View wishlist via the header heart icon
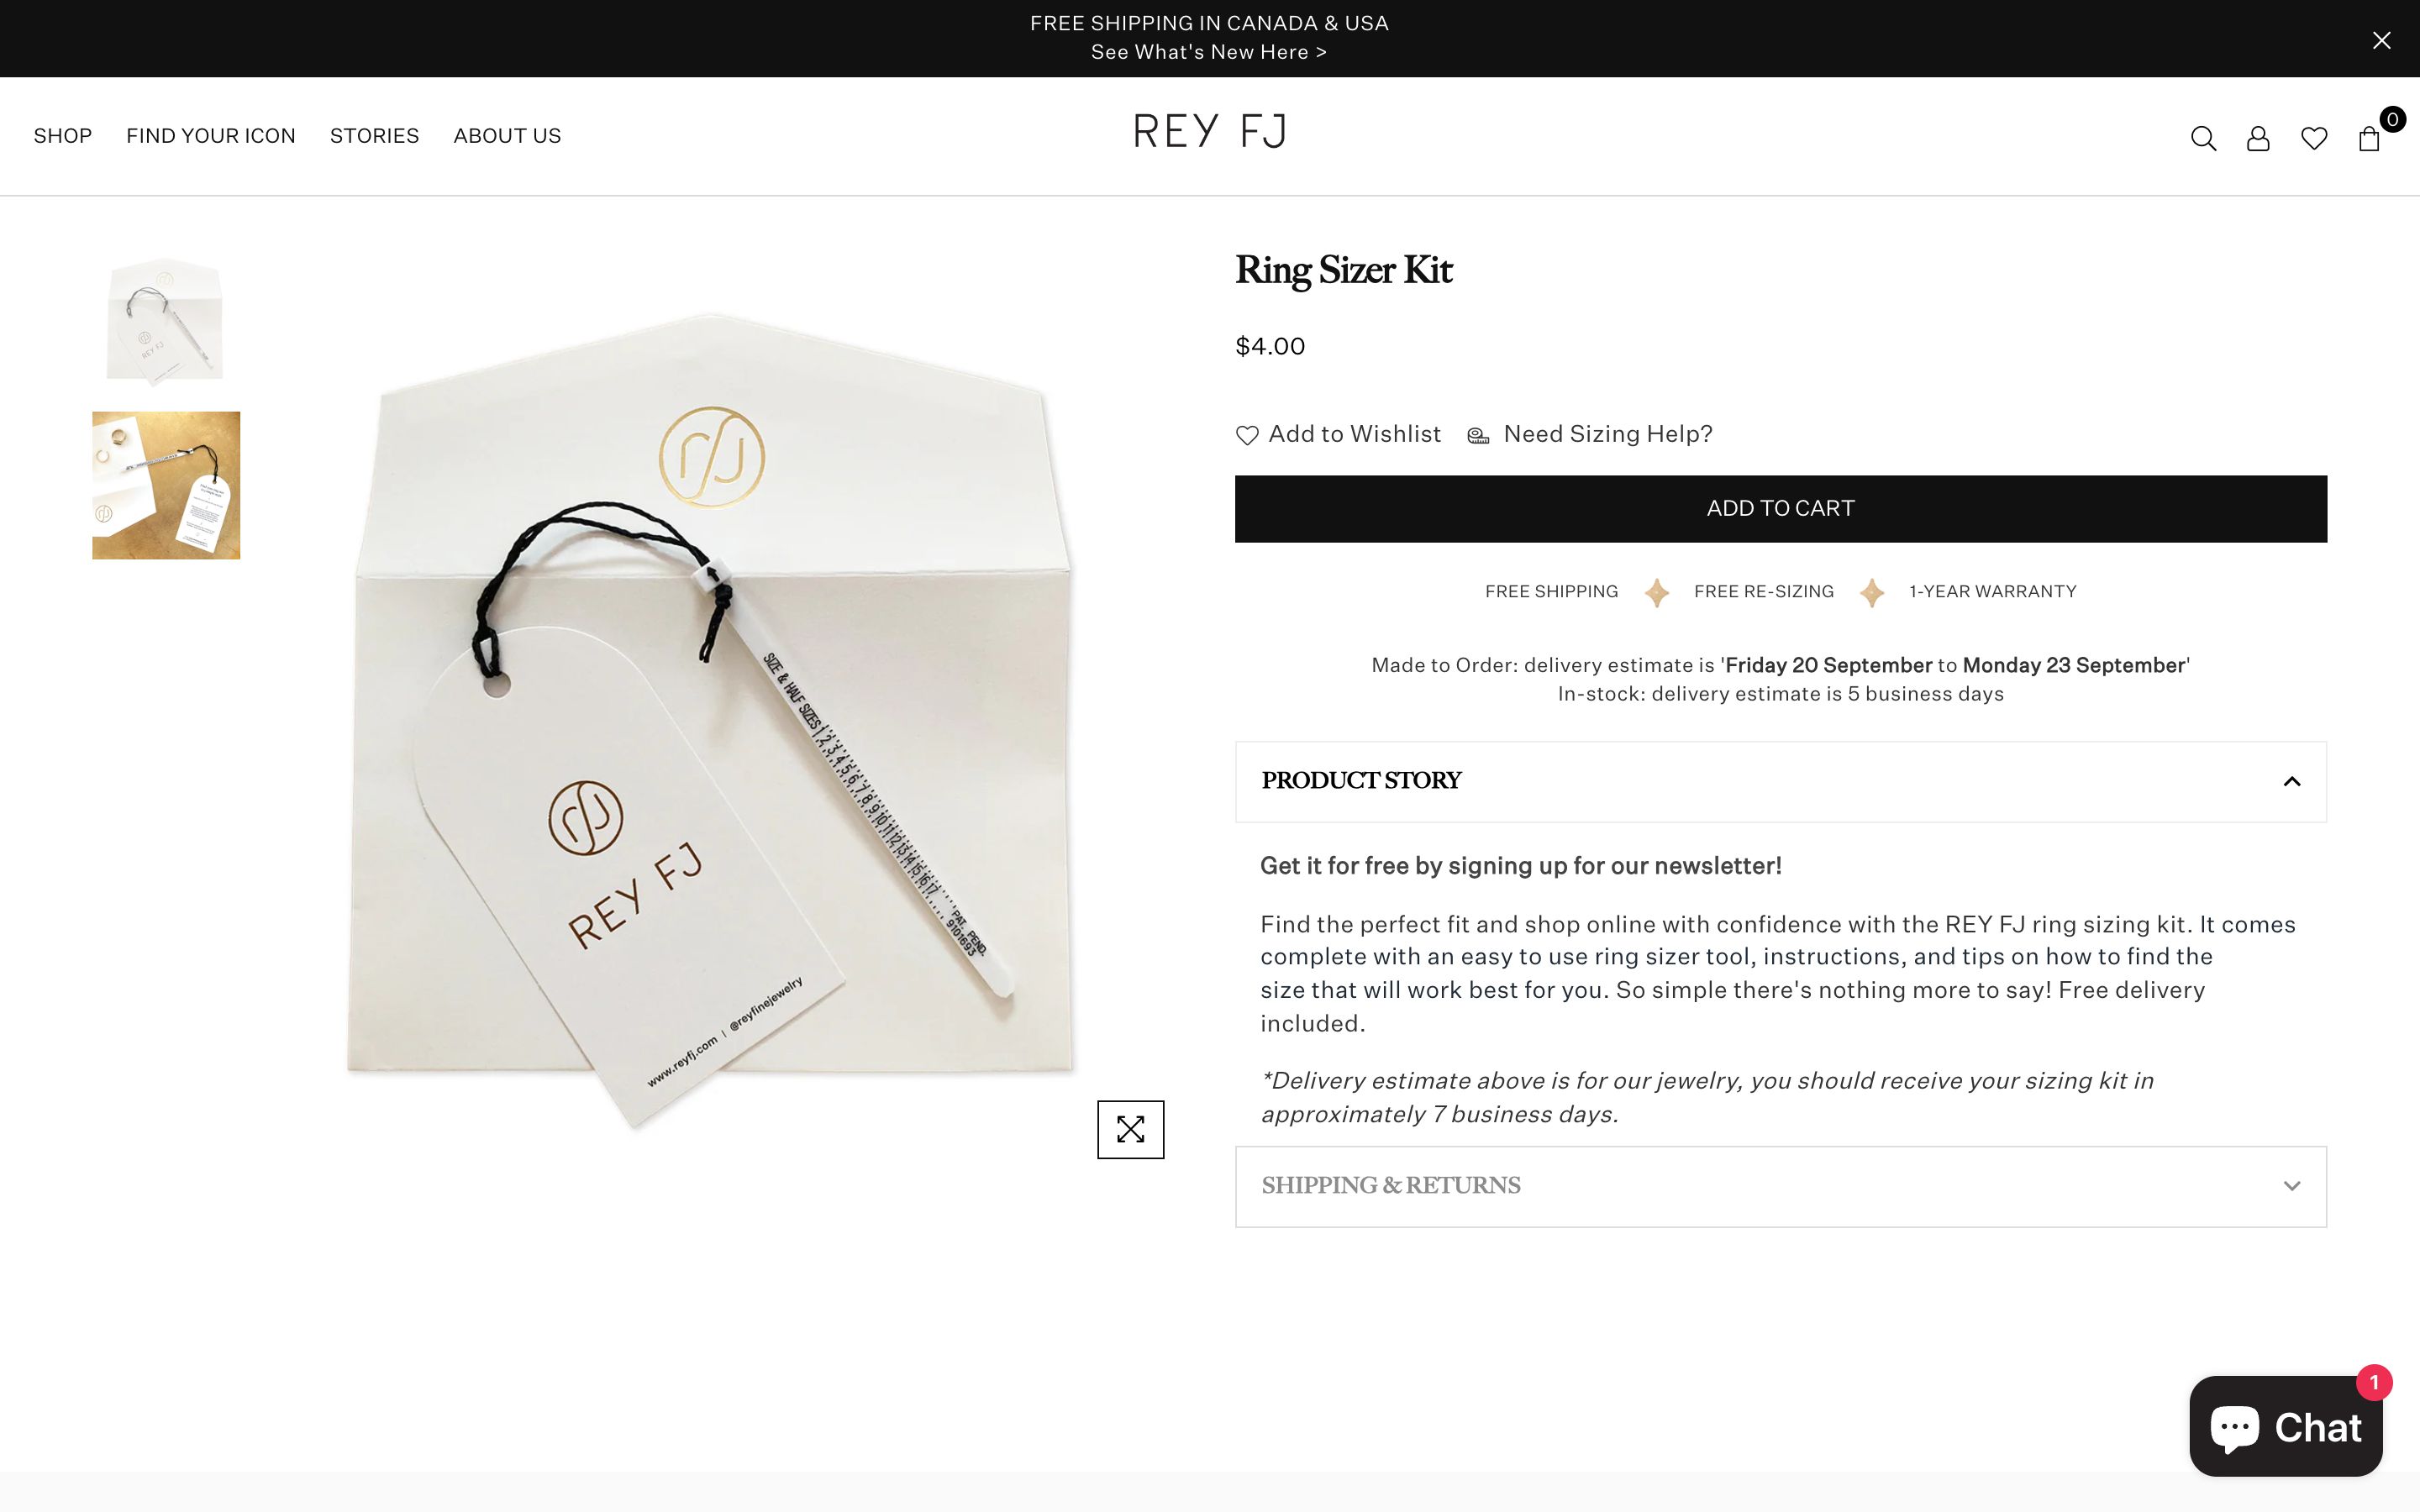 pos(2313,138)
